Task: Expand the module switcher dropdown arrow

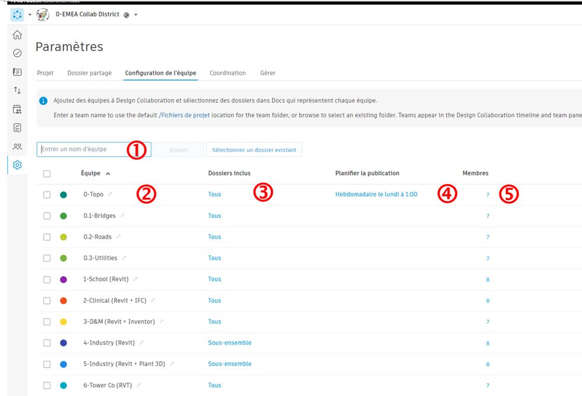Action: coord(30,15)
